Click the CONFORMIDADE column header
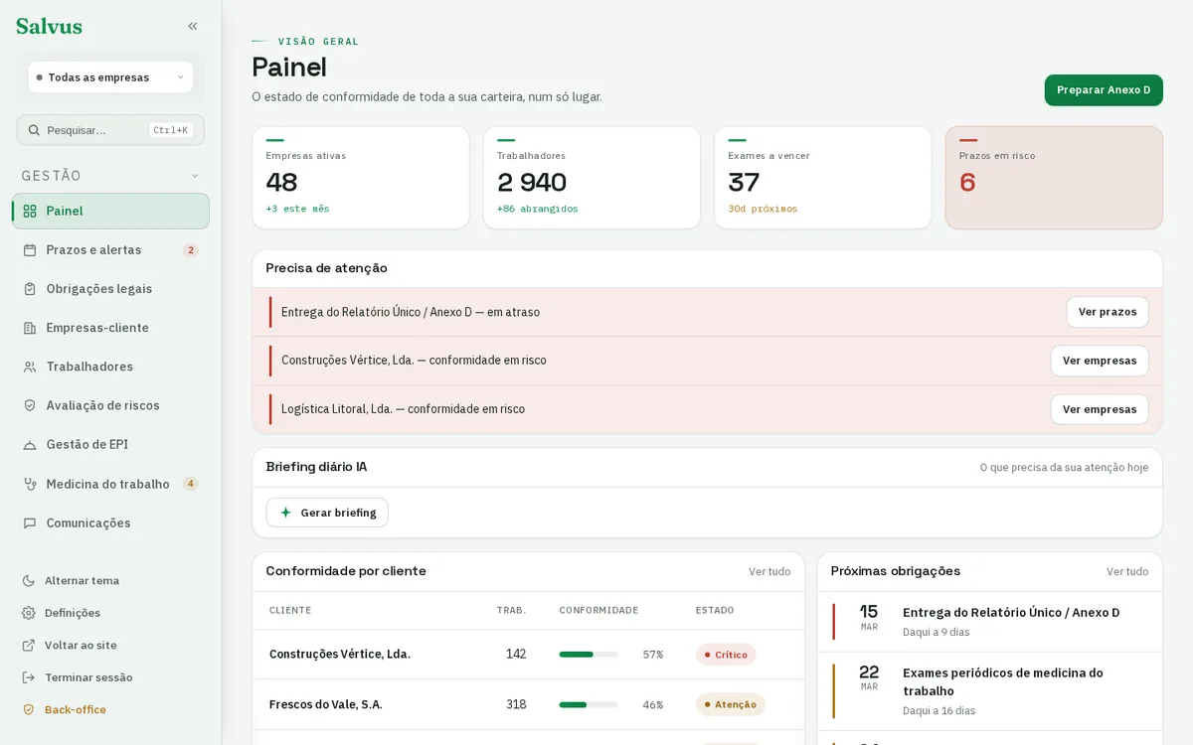1193x745 pixels. pos(598,610)
